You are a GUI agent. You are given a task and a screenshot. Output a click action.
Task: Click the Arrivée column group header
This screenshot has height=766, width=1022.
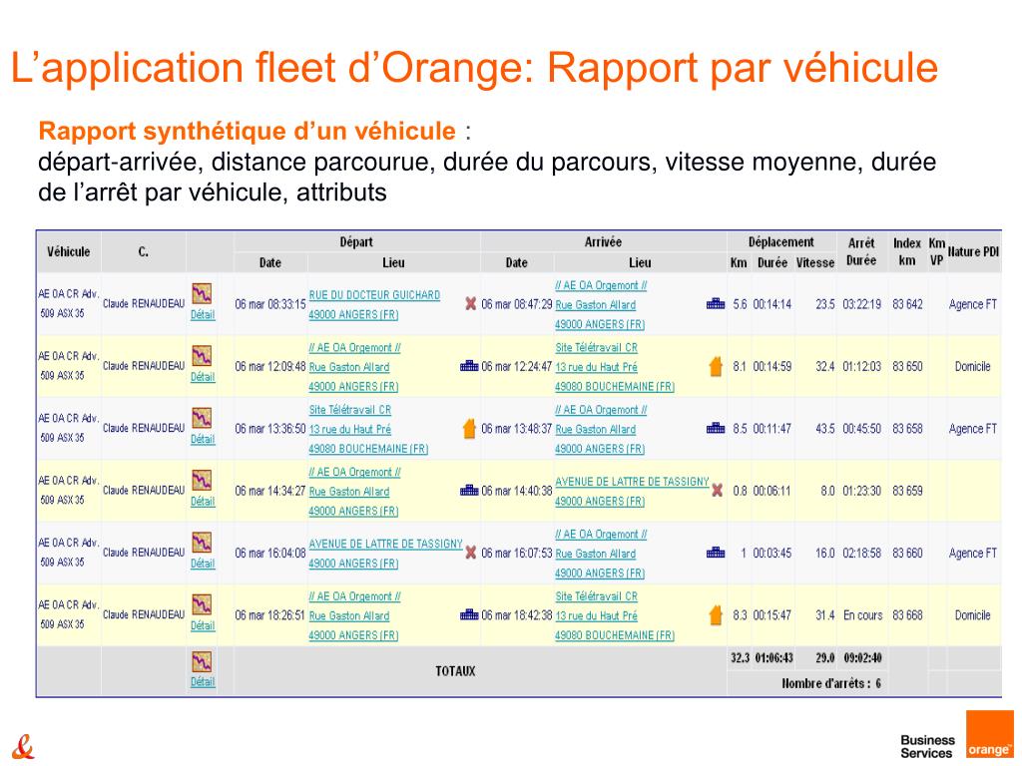click(603, 242)
